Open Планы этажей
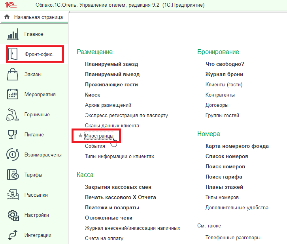The width and height of the screenshot is (287, 244). (x=224, y=187)
